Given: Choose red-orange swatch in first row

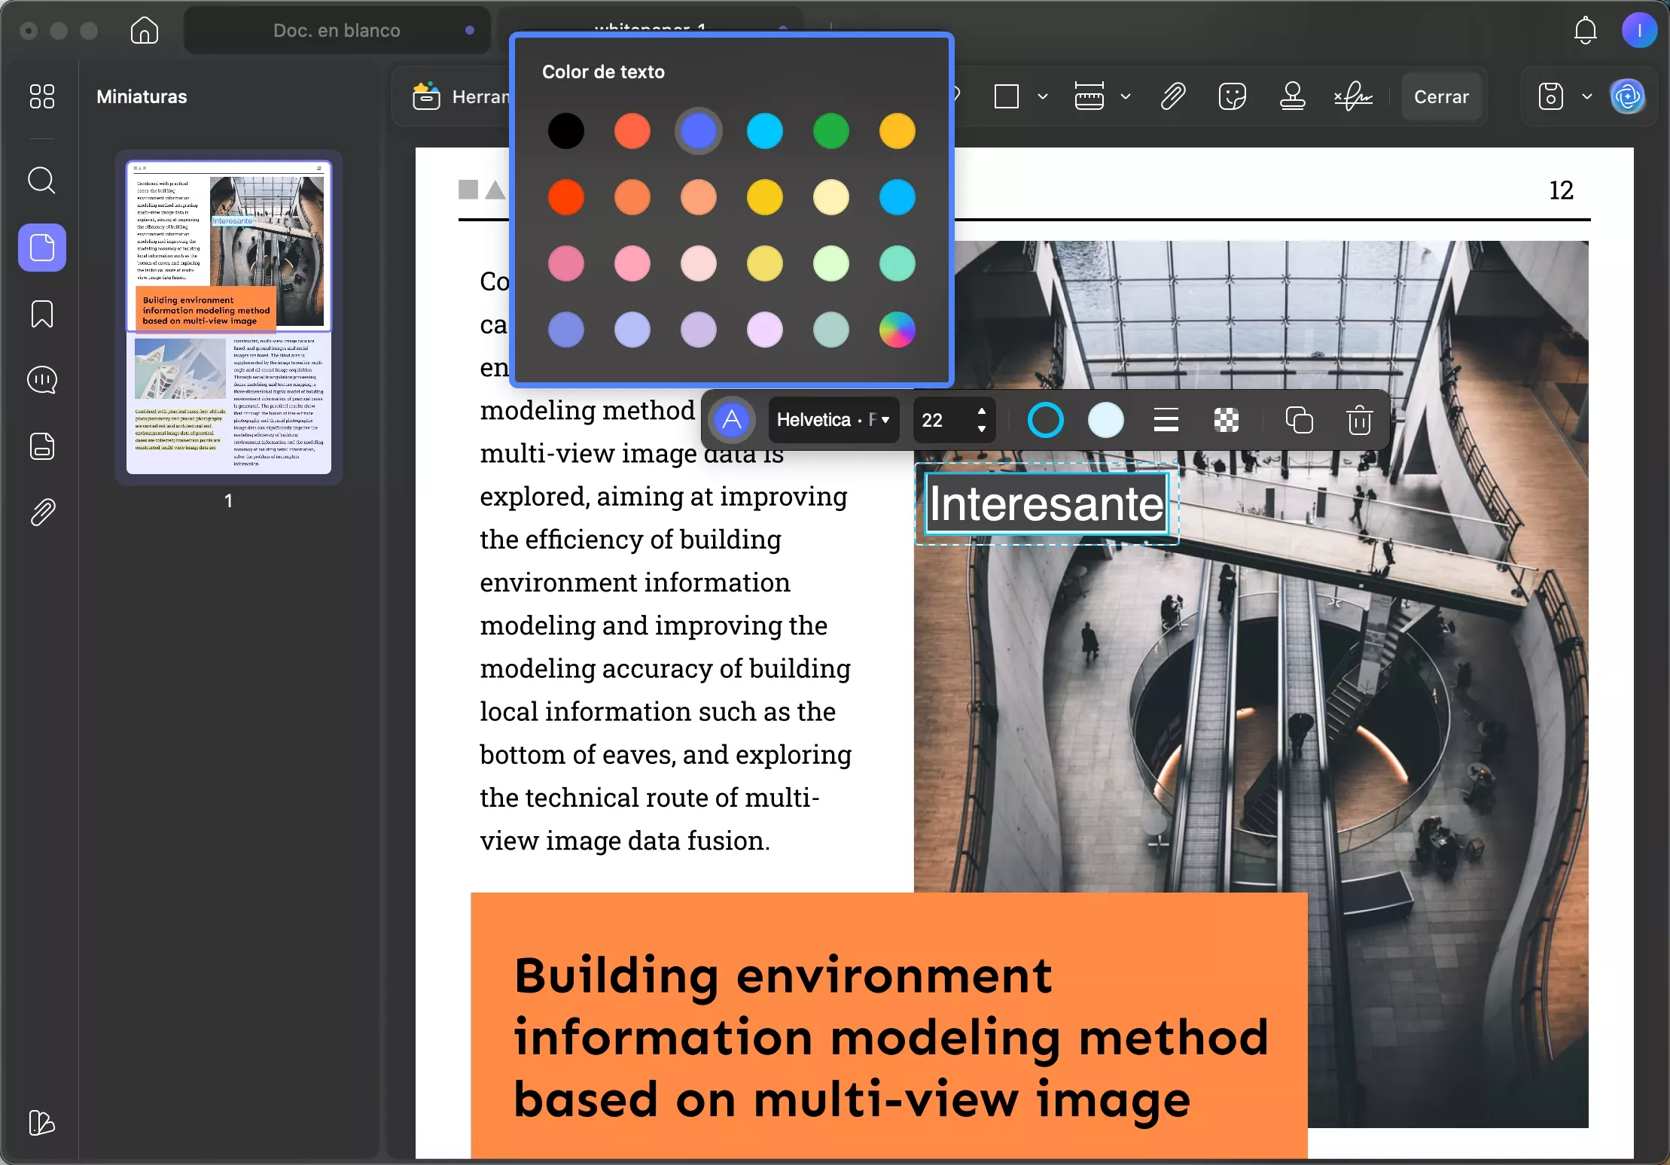Looking at the screenshot, I should click(x=632, y=131).
